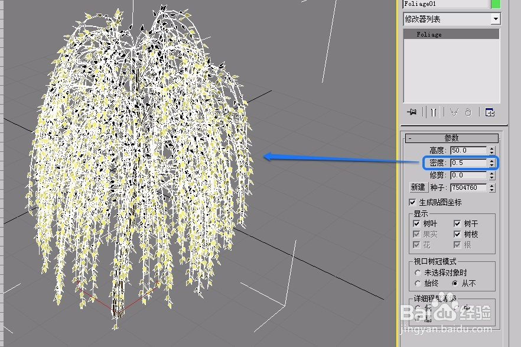Click the 修剪 pruning value field
This screenshot has width=521, height=347.
click(x=468, y=175)
